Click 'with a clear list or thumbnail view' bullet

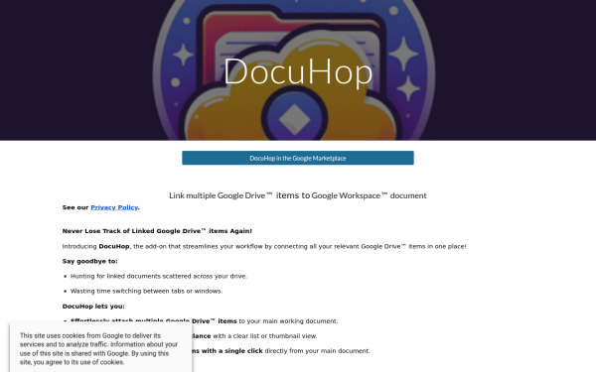[264, 336]
